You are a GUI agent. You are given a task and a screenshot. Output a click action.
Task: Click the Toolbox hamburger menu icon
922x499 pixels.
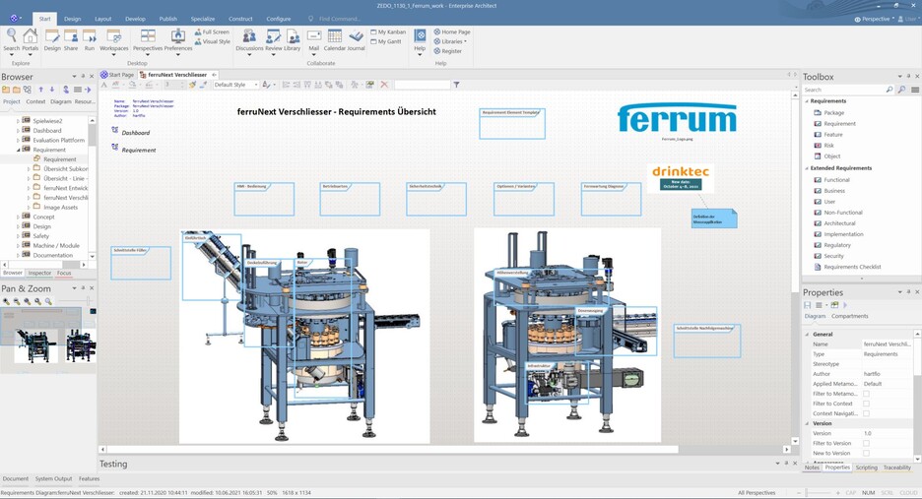(x=915, y=90)
